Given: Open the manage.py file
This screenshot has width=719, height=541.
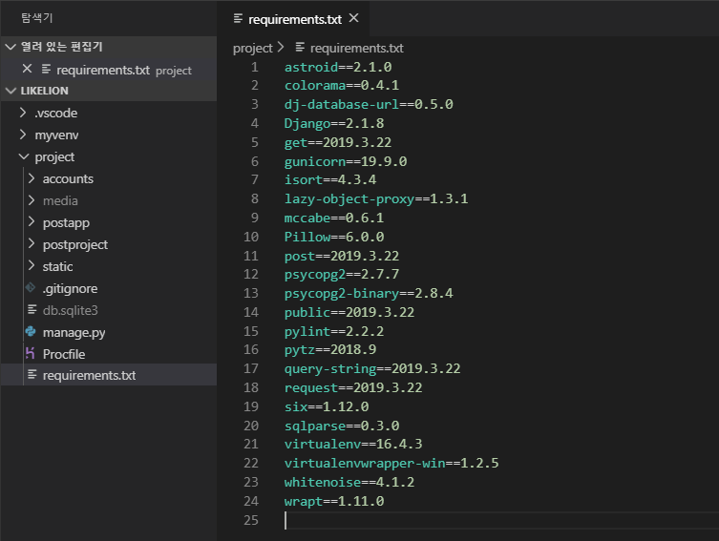Looking at the screenshot, I should click(x=74, y=333).
